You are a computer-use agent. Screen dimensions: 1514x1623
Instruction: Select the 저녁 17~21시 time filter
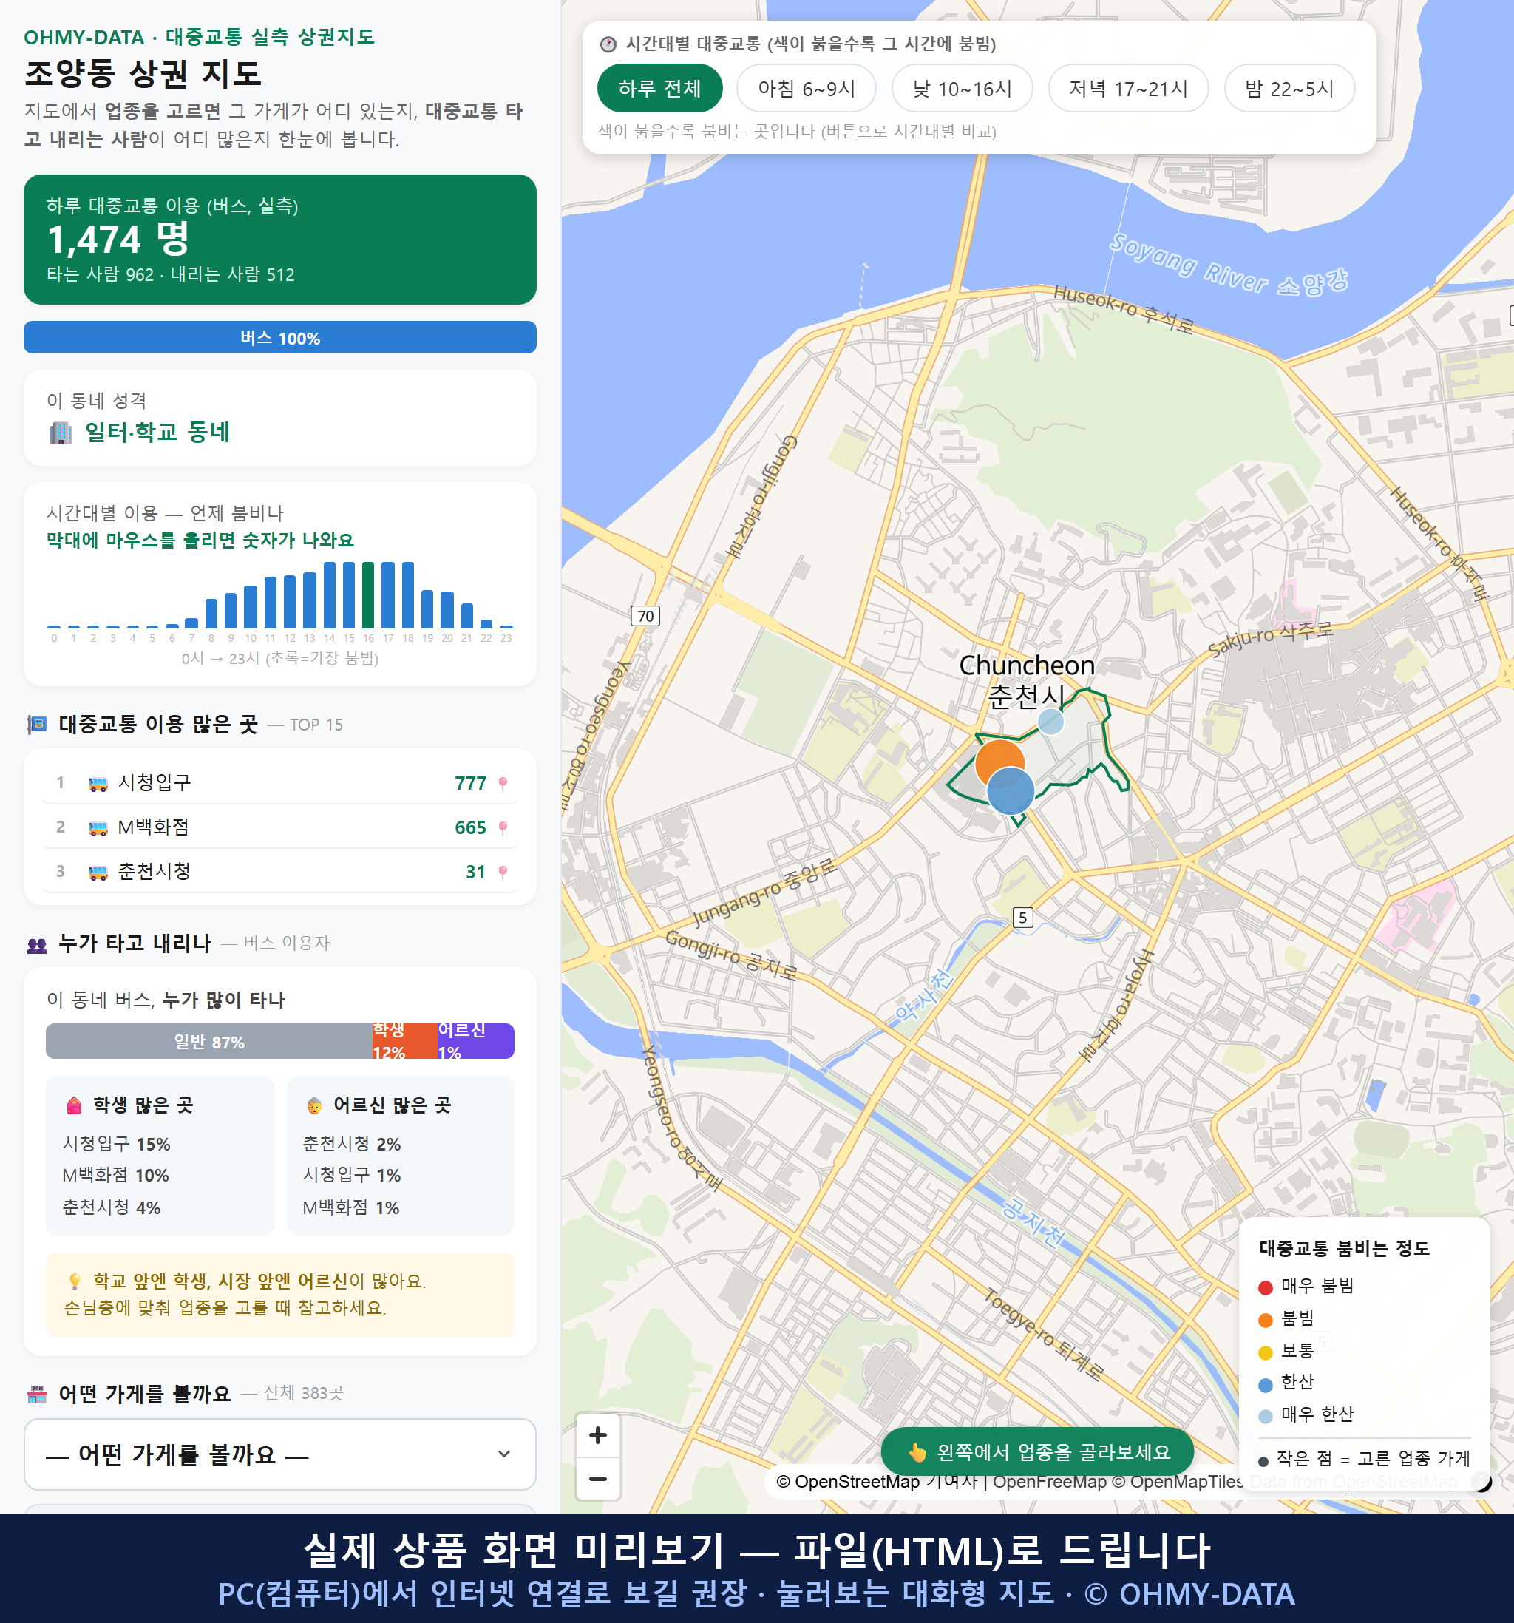(1127, 88)
